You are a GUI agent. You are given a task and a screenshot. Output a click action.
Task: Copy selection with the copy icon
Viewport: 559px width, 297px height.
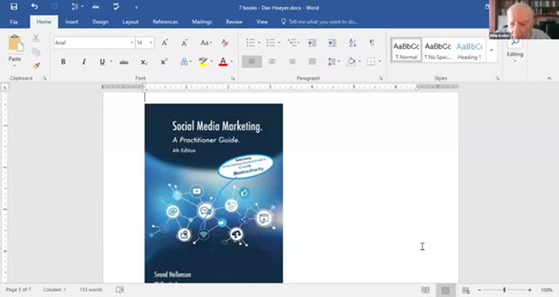pos(36,52)
